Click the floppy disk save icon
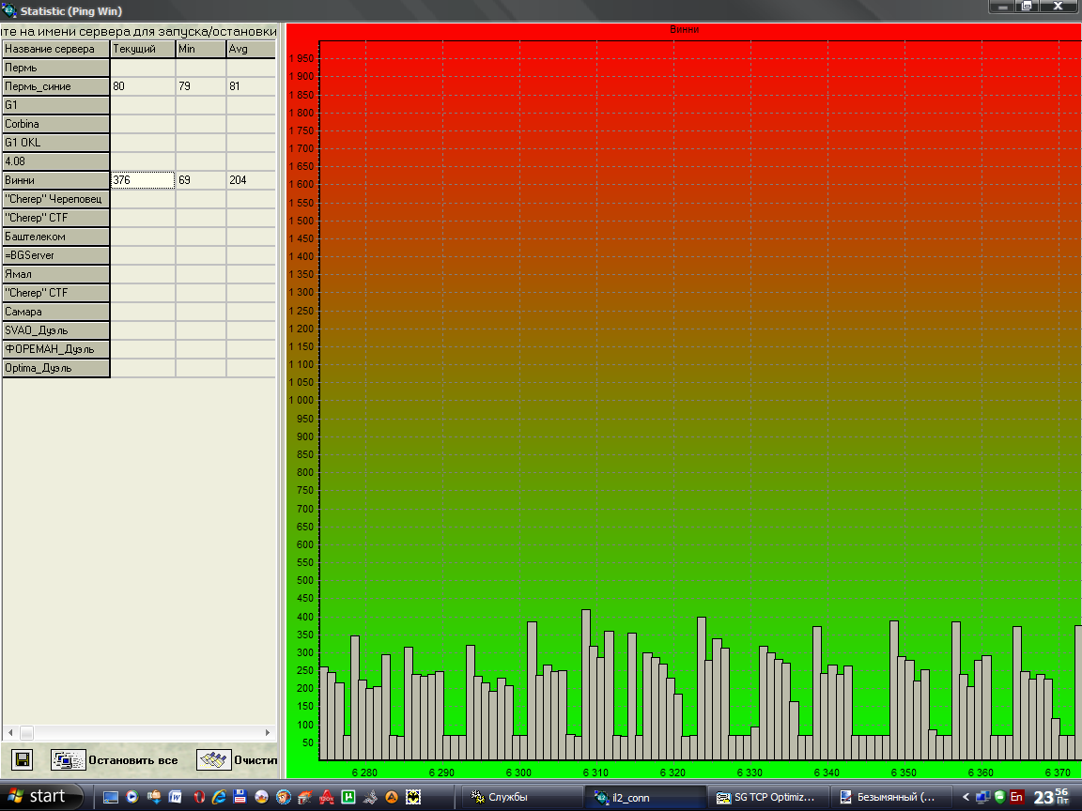The height and width of the screenshot is (811, 1082). (23, 759)
